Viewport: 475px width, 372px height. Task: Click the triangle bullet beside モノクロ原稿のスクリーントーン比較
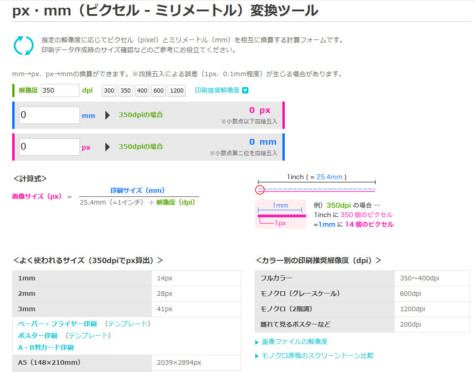click(257, 356)
